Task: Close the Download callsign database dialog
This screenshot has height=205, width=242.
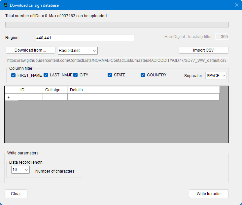Action: pyautogui.click(x=236, y=5)
